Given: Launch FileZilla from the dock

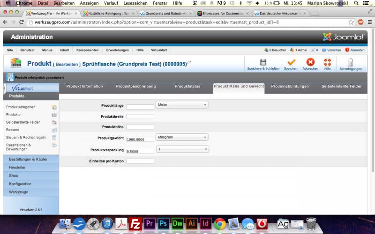Looking at the screenshot, I should pyautogui.click(x=135, y=224).
